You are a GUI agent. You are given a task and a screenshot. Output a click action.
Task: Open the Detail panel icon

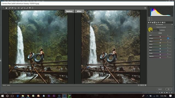153,23
